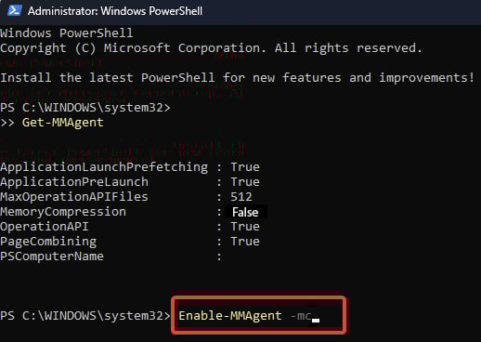Click the ApplicationPreLaunch property name
Viewport: 481px width, 342px height.
point(74,182)
